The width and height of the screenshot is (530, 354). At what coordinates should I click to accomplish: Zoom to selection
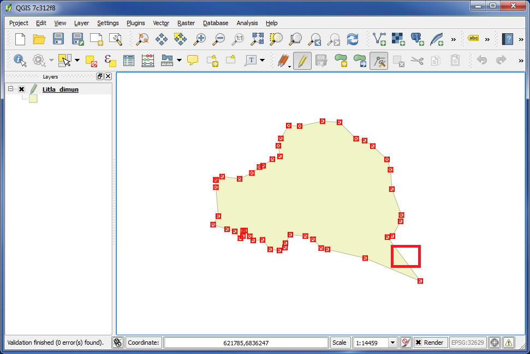point(276,39)
